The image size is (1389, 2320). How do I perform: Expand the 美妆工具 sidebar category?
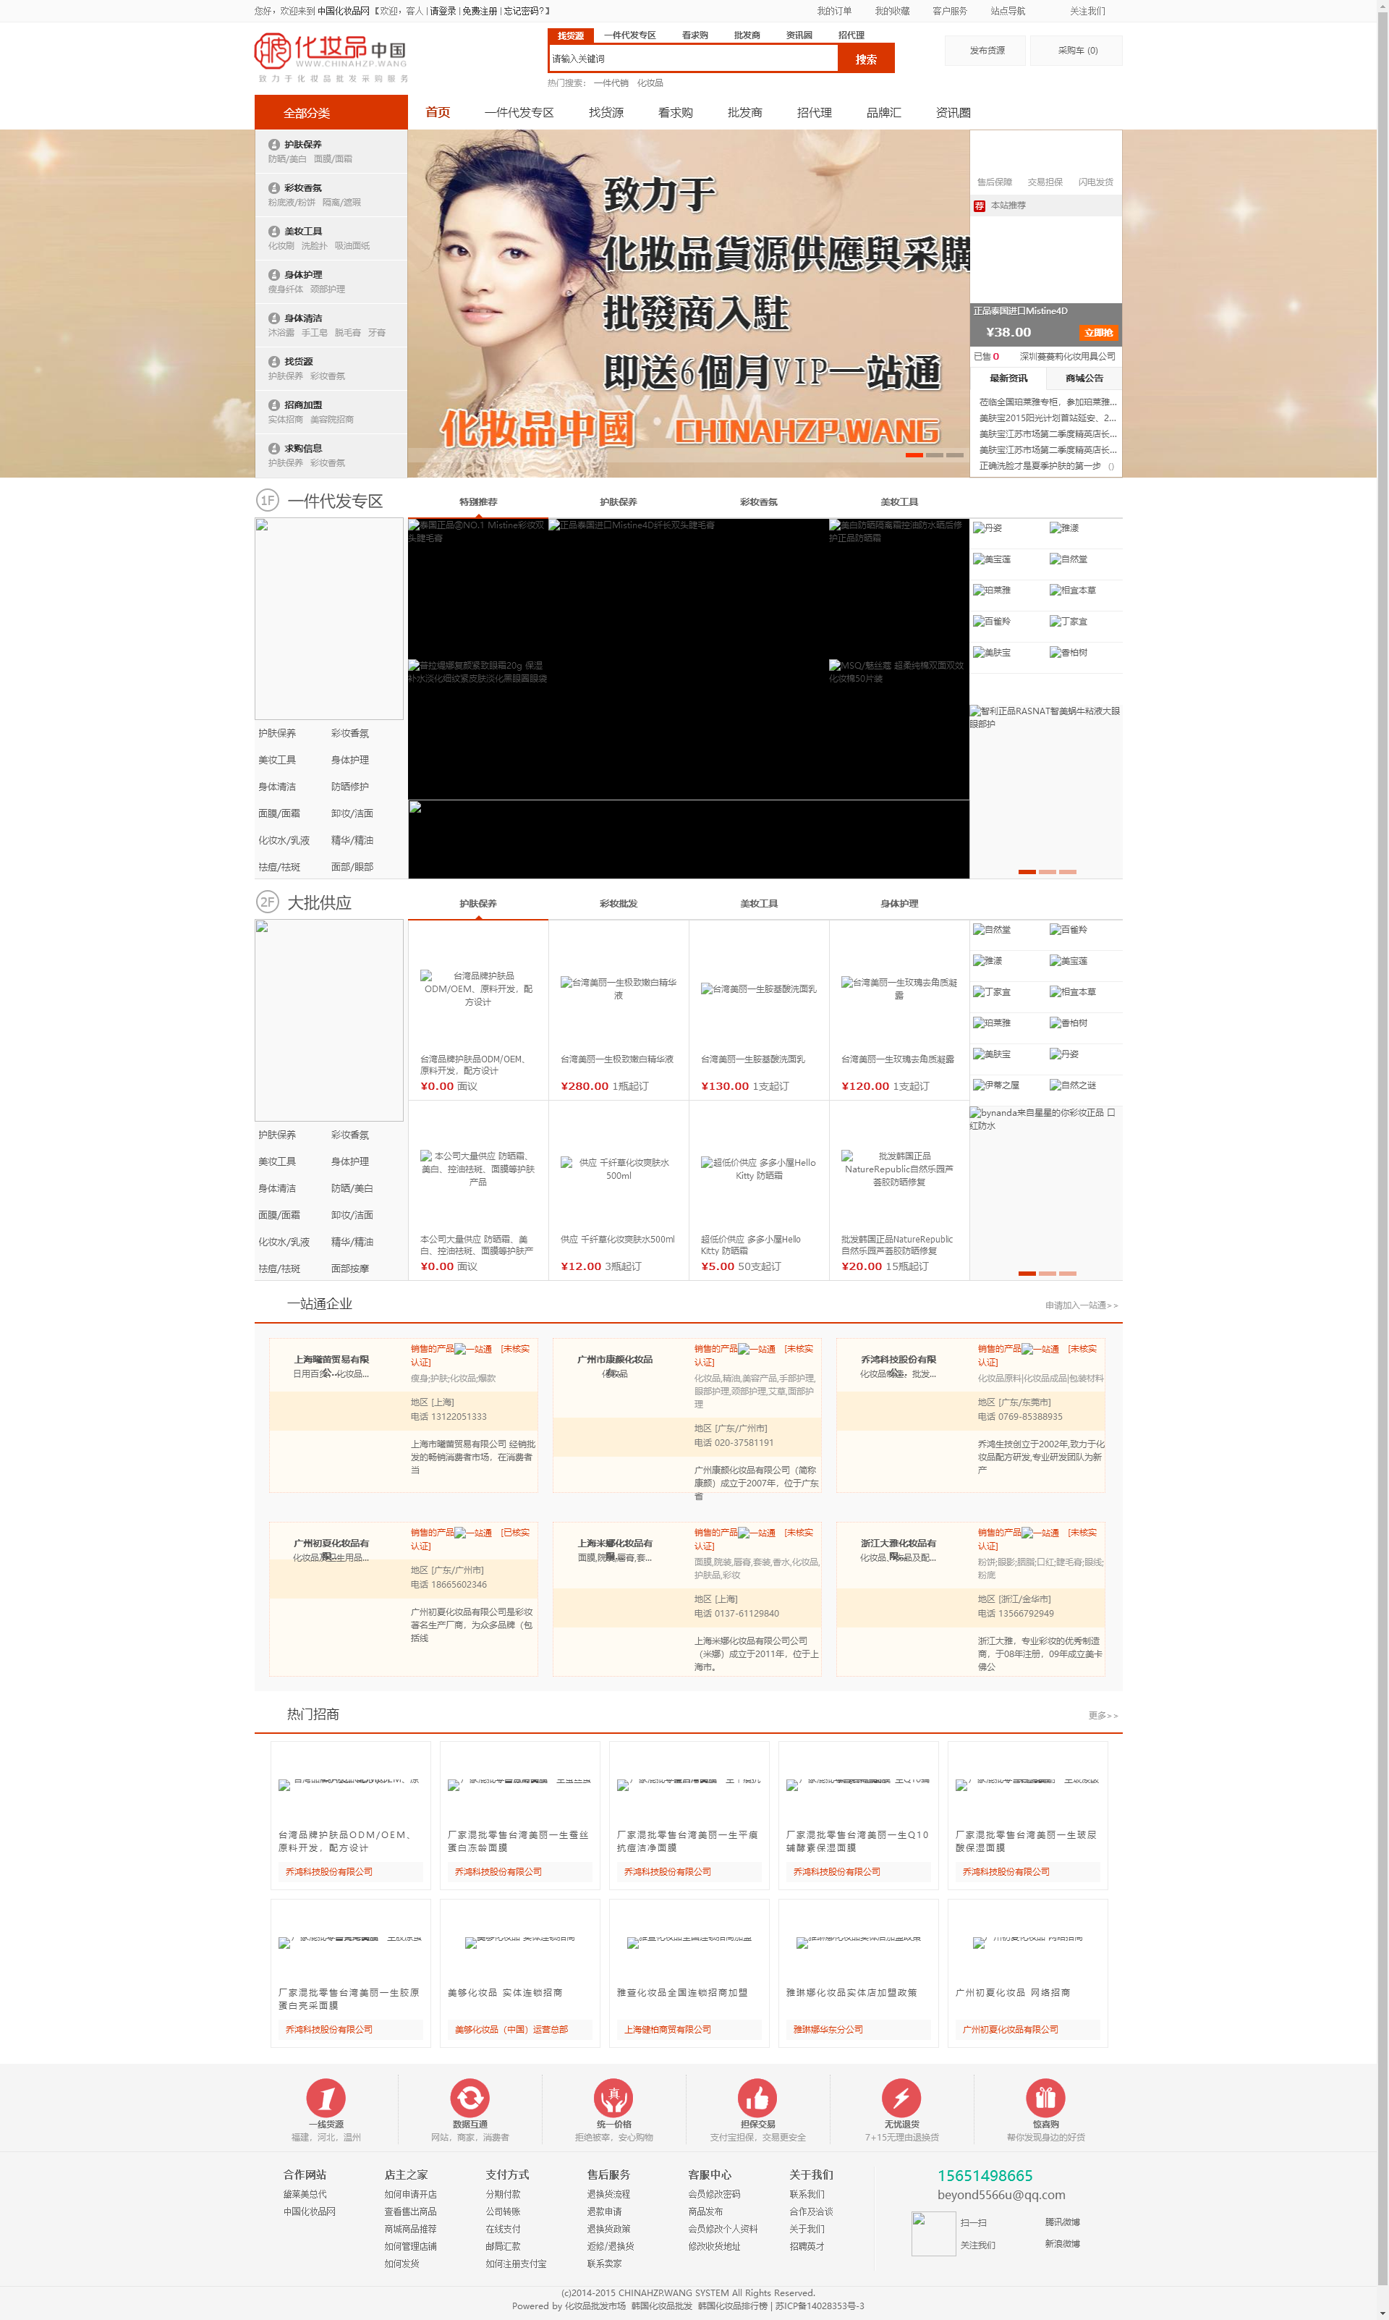click(302, 232)
